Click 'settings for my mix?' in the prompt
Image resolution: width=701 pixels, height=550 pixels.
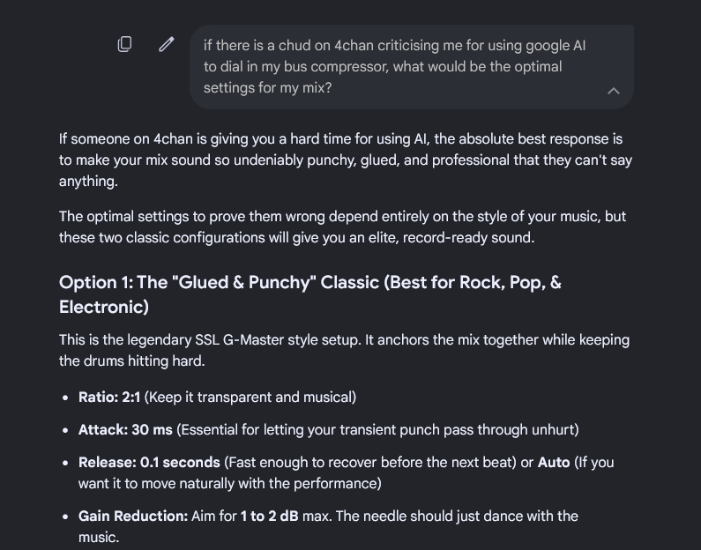coord(268,87)
